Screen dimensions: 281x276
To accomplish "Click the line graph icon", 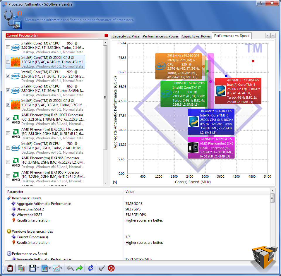I will coord(56,268).
